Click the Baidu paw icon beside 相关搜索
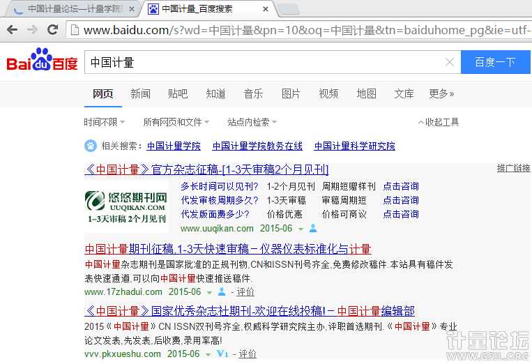 pyautogui.click(x=90, y=146)
